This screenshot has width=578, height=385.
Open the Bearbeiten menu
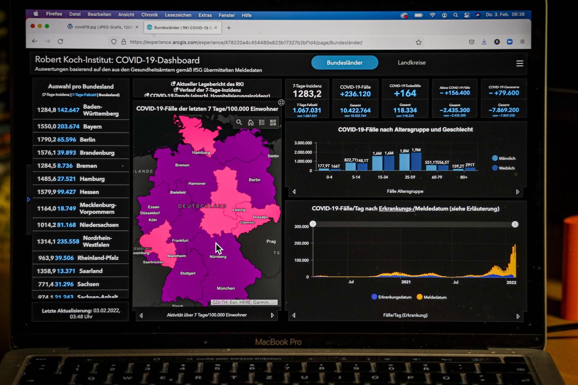tap(99, 14)
